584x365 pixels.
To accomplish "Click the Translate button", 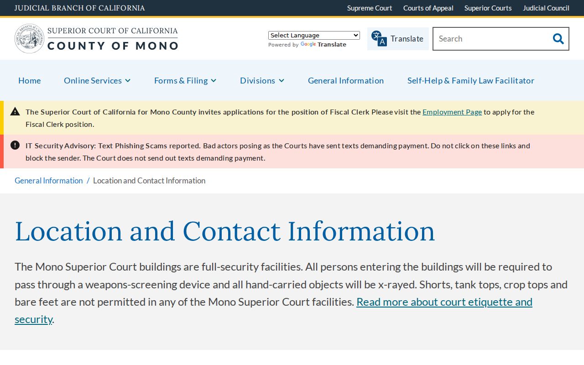I will pos(398,39).
